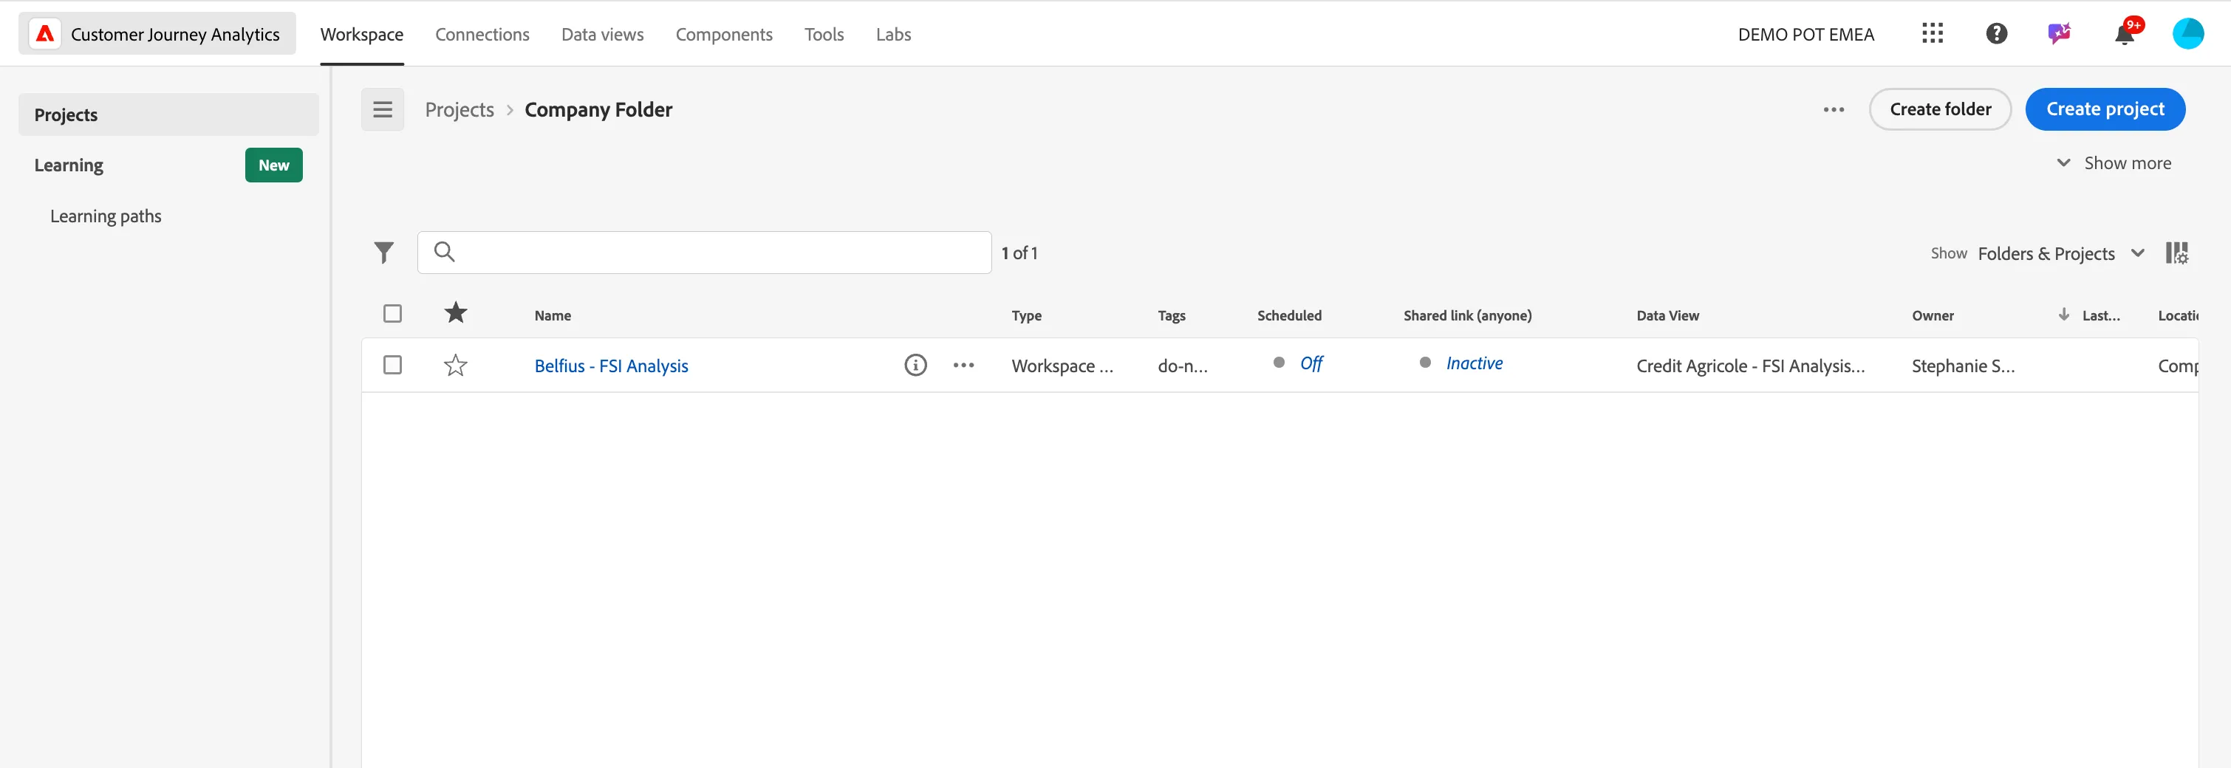Open the Connections tab
This screenshot has width=2231, height=768.
pos(482,35)
